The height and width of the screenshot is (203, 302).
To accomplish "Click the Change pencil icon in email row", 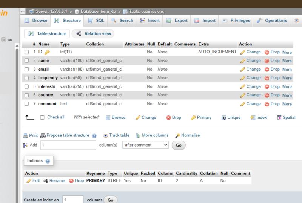I will pos(243,70).
